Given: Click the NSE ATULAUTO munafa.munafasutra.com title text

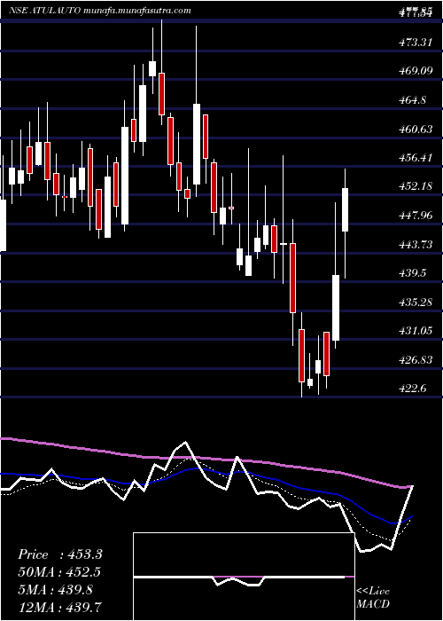Looking at the screenshot, I should pyautogui.click(x=99, y=11).
